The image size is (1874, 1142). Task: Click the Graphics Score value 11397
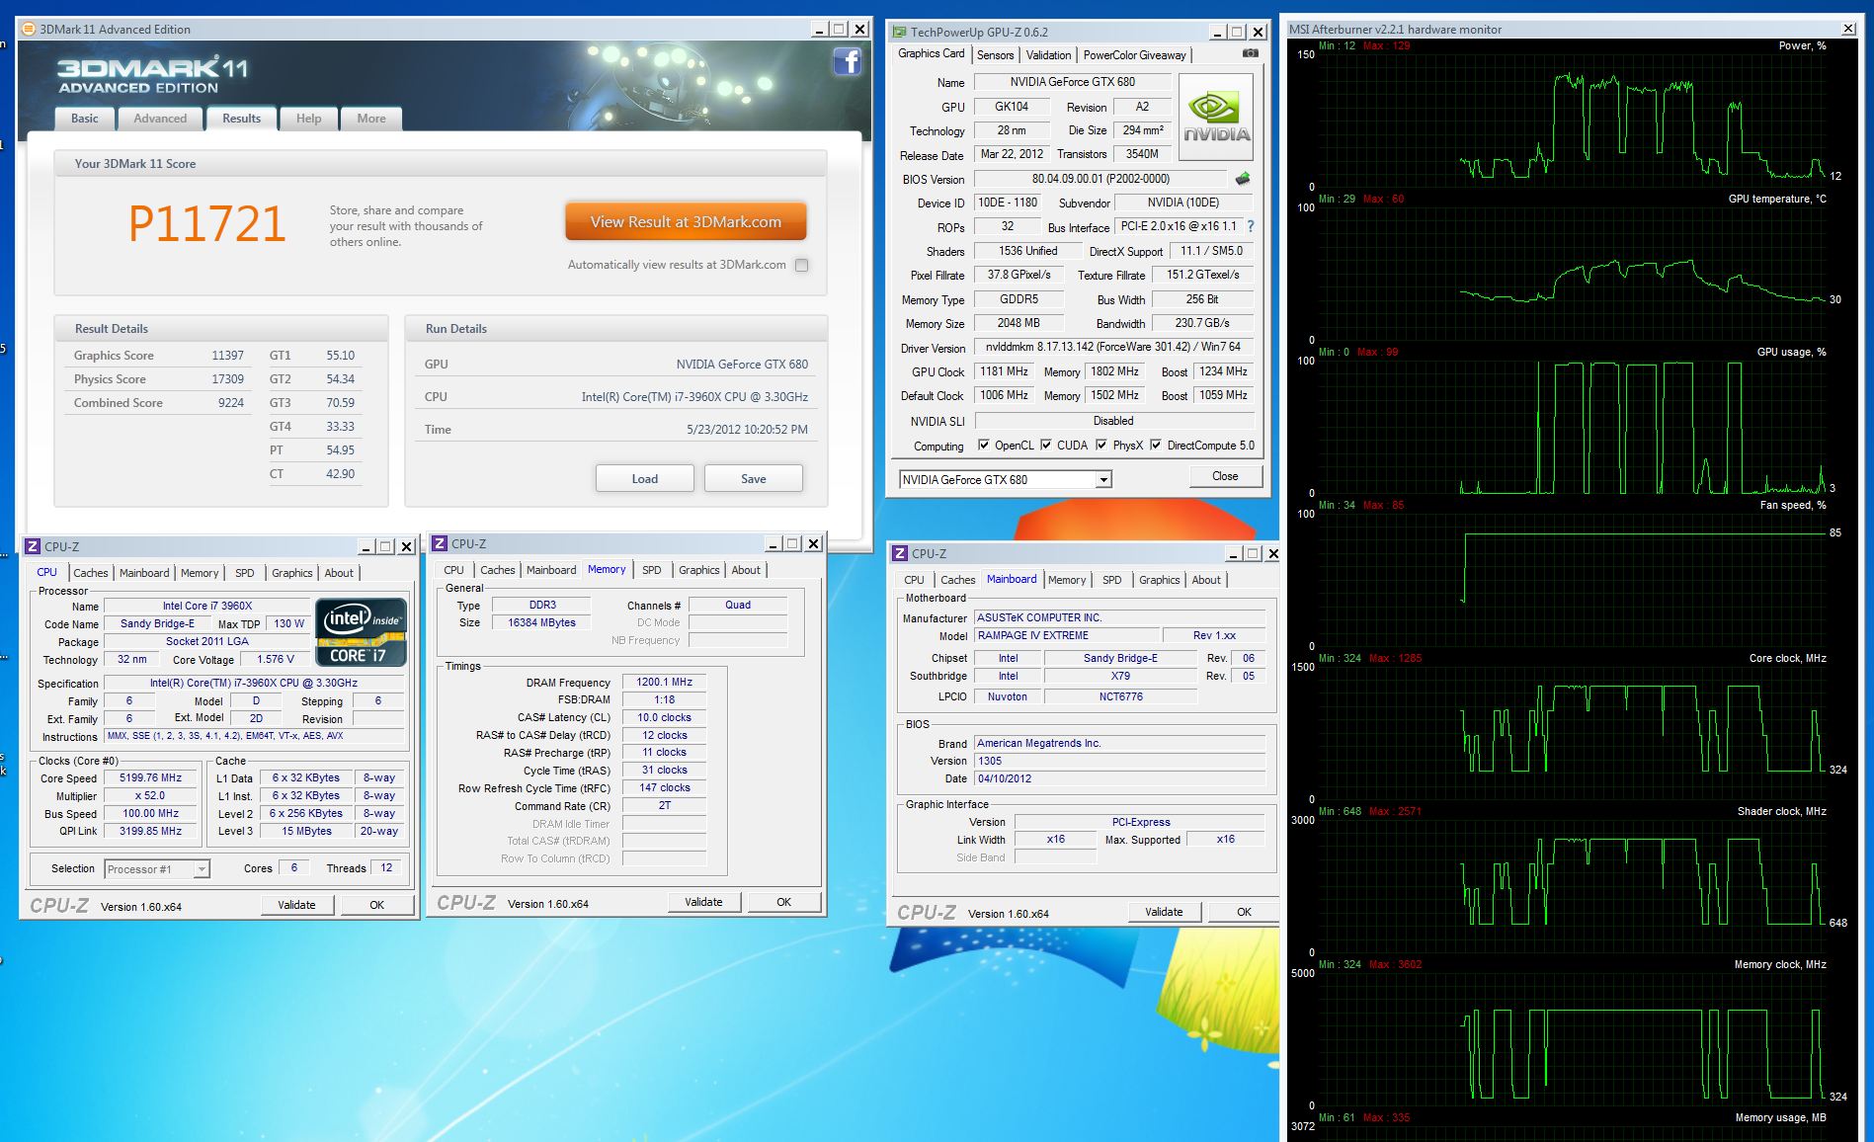click(x=227, y=356)
